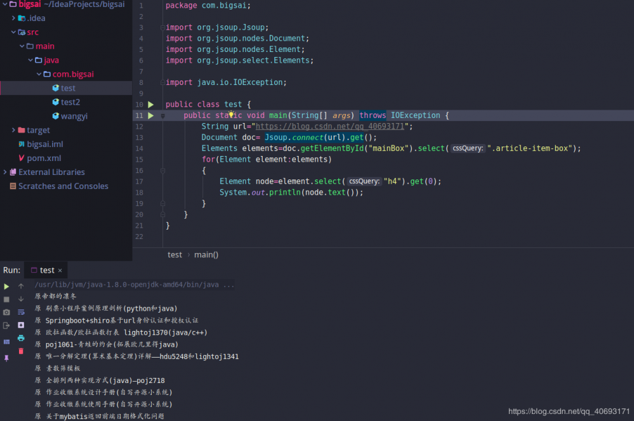Click the throws keyword on line 11
Viewport: 634px width, 421px height.
[373, 115]
